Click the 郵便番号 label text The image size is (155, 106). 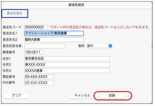[9, 52]
